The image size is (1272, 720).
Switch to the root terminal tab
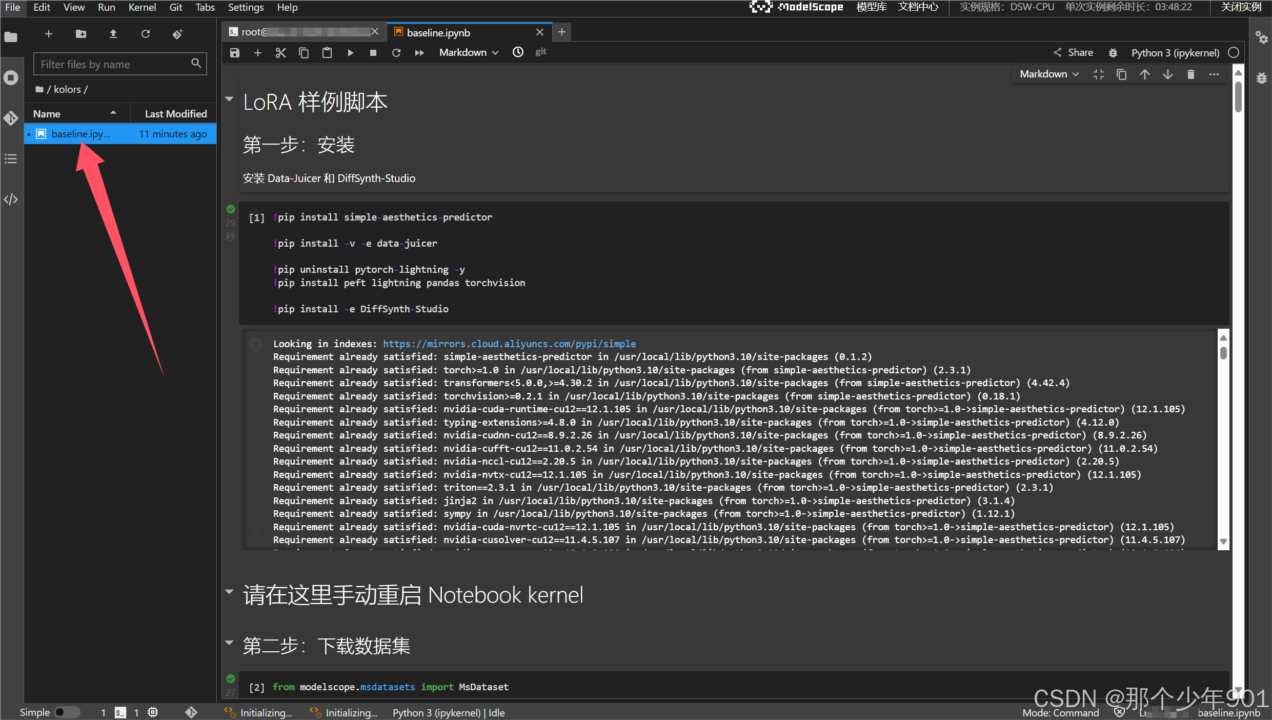[305, 32]
